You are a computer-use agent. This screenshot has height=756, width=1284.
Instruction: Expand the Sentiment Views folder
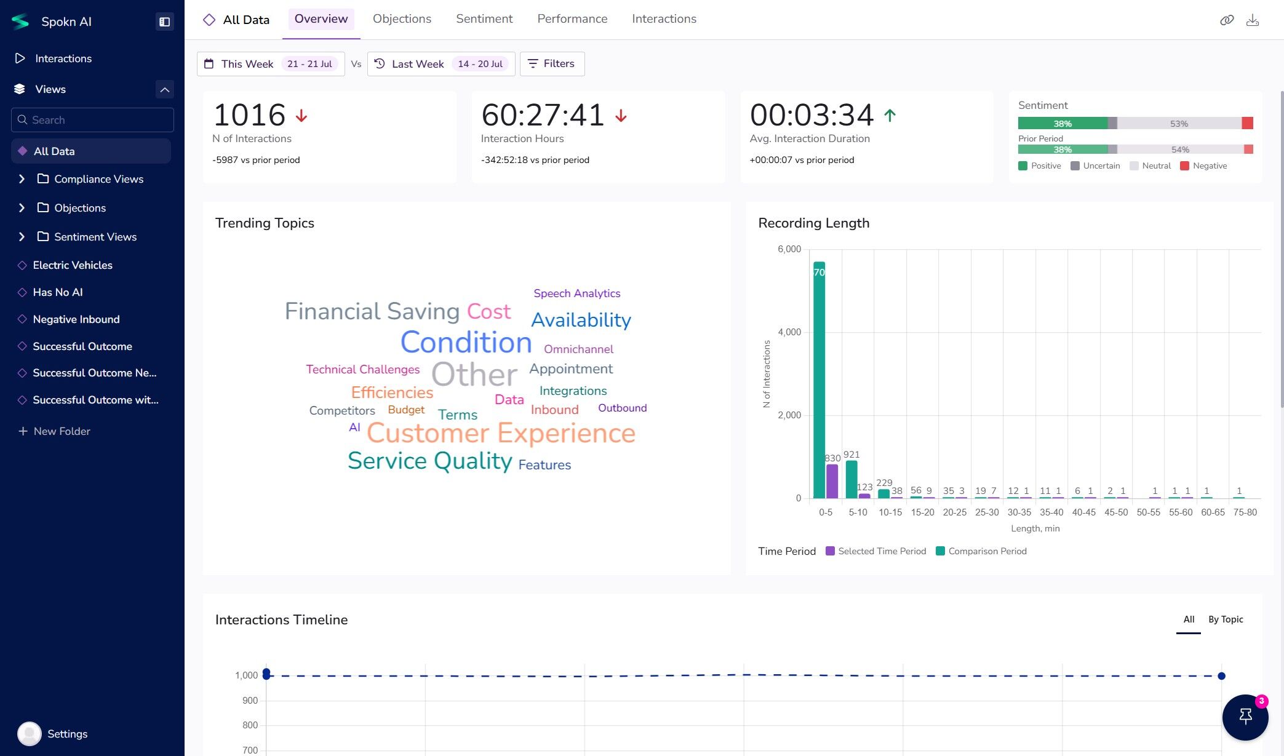point(22,237)
